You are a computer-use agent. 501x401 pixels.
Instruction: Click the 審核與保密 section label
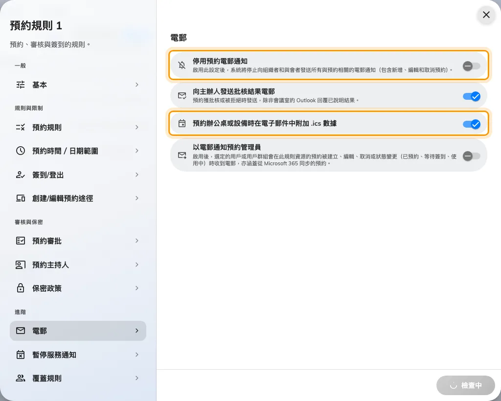(29, 222)
